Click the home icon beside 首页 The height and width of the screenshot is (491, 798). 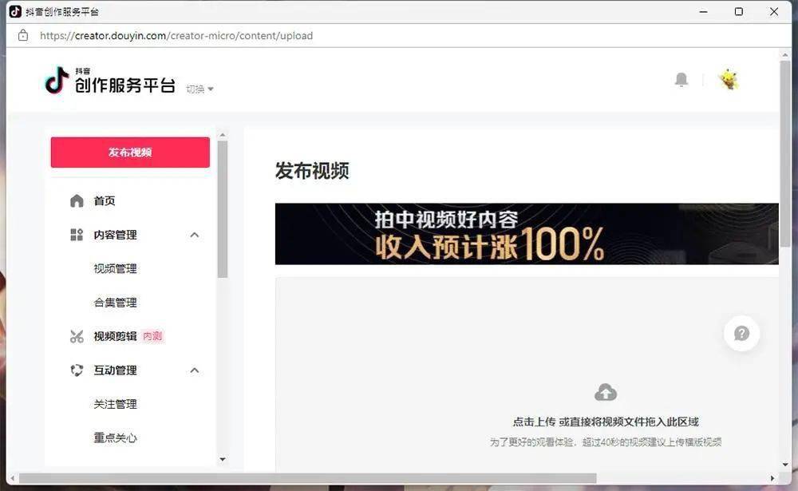[x=77, y=201]
